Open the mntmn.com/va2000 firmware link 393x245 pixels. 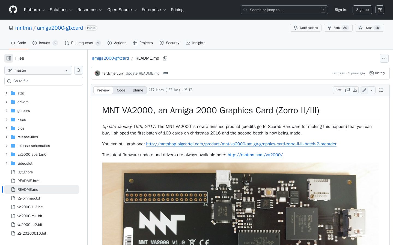pos(255,155)
